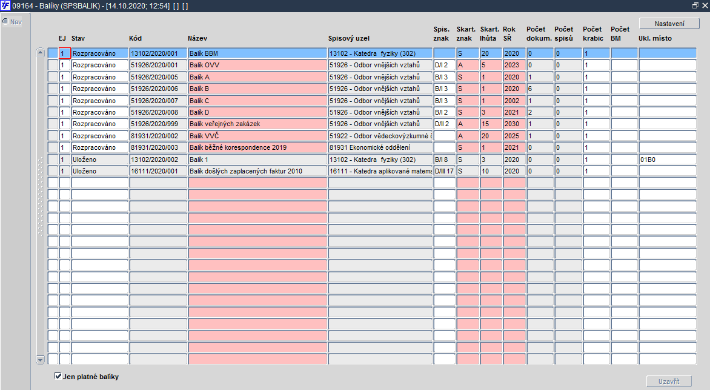This screenshot has height=390, width=710.
Task: Click the Stav cell Uloženo for Balík 1
Action: pyautogui.click(x=99, y=159)
